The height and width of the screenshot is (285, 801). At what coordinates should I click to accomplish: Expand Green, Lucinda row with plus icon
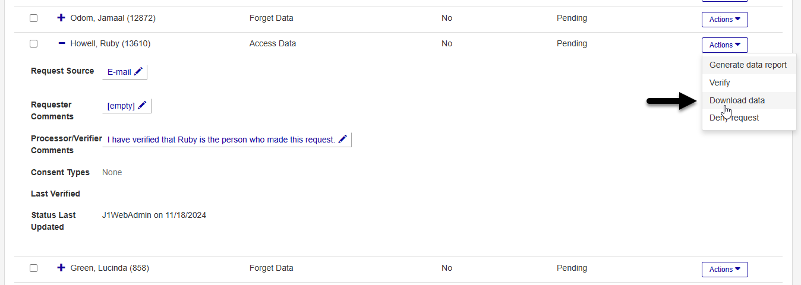click(x=61, y=268)
